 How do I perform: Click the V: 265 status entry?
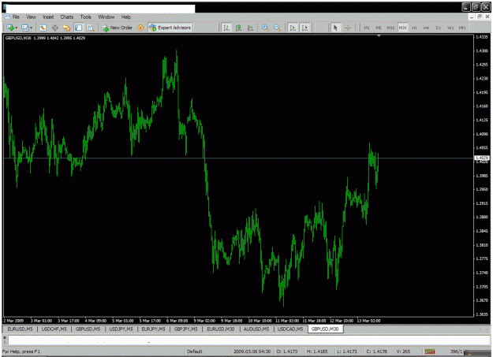[403, 351]
